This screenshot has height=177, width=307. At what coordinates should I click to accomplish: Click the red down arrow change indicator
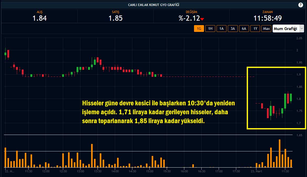point(202,19)
